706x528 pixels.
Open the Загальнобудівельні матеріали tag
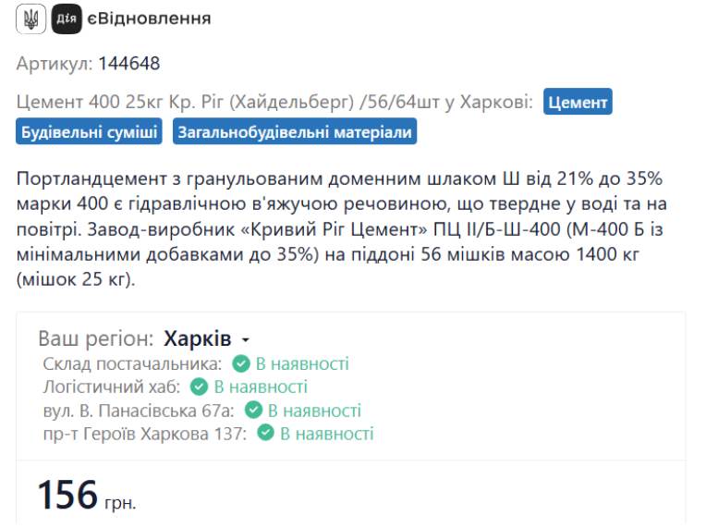295,131
